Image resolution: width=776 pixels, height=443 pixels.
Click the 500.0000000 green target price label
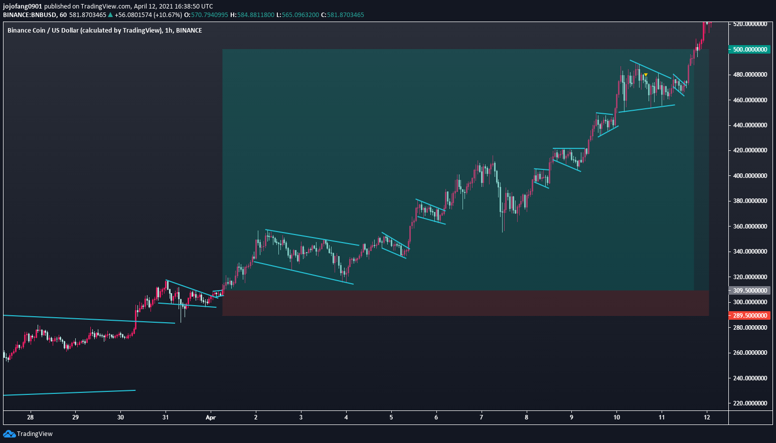pos(749,49)
